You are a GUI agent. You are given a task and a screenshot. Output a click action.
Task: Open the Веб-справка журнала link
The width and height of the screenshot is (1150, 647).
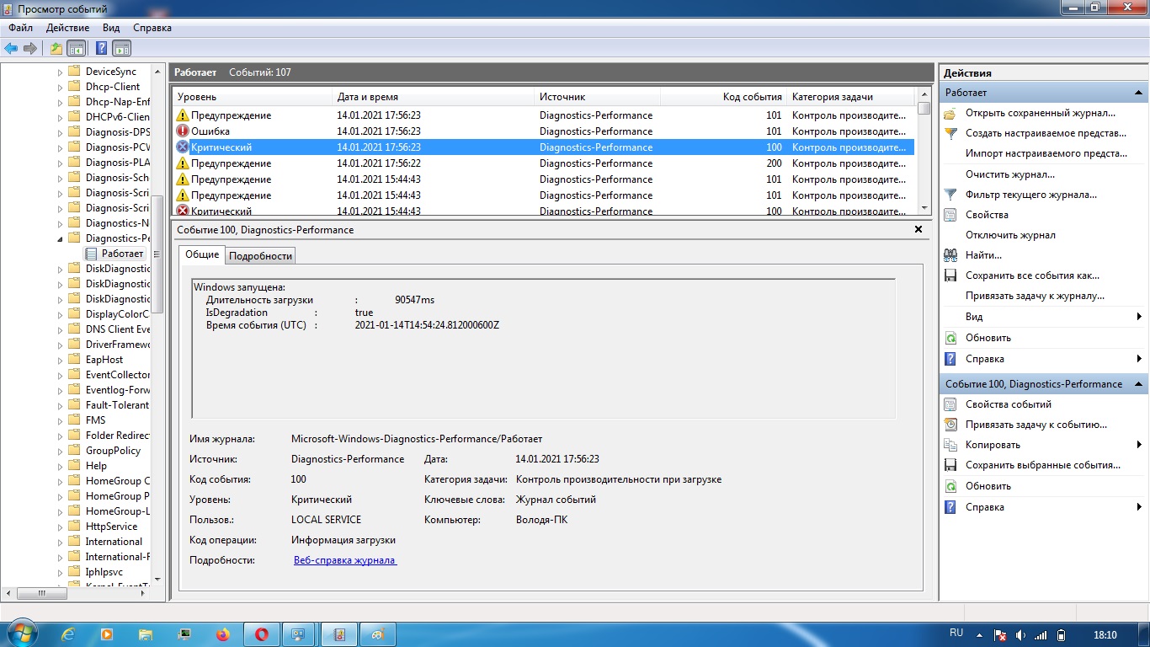[344, 560]
